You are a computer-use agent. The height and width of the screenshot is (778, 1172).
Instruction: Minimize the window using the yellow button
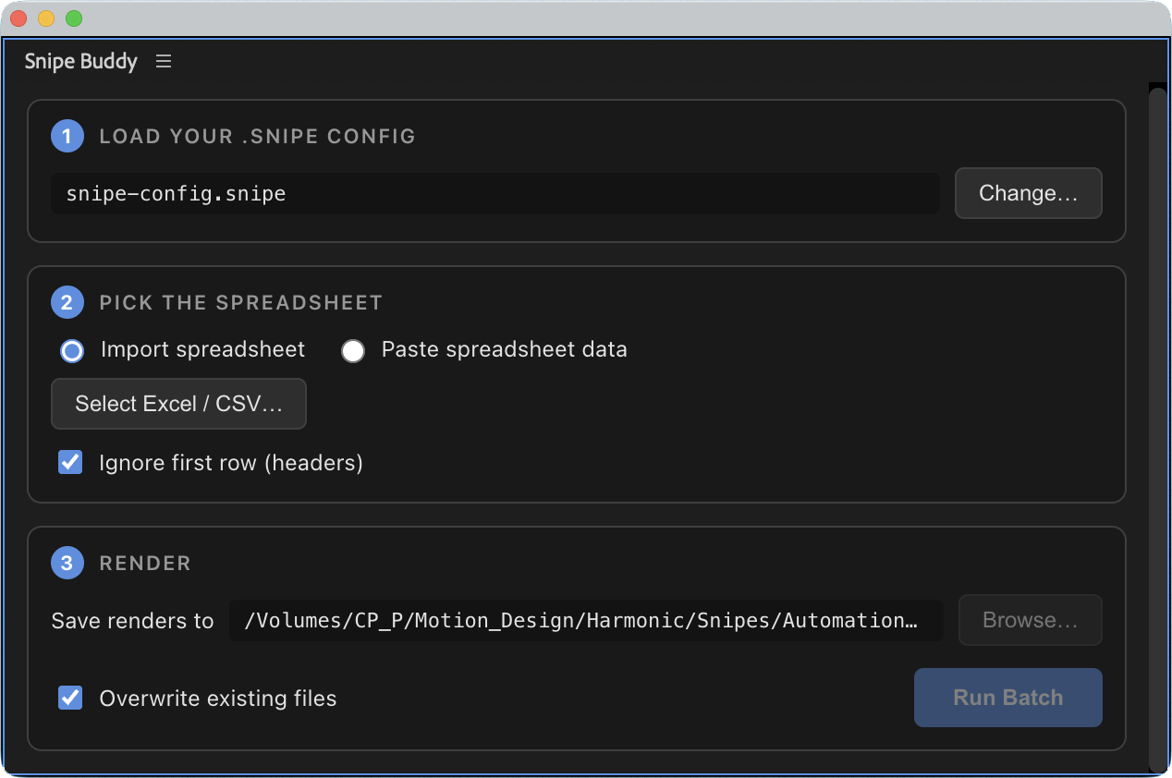46,18
